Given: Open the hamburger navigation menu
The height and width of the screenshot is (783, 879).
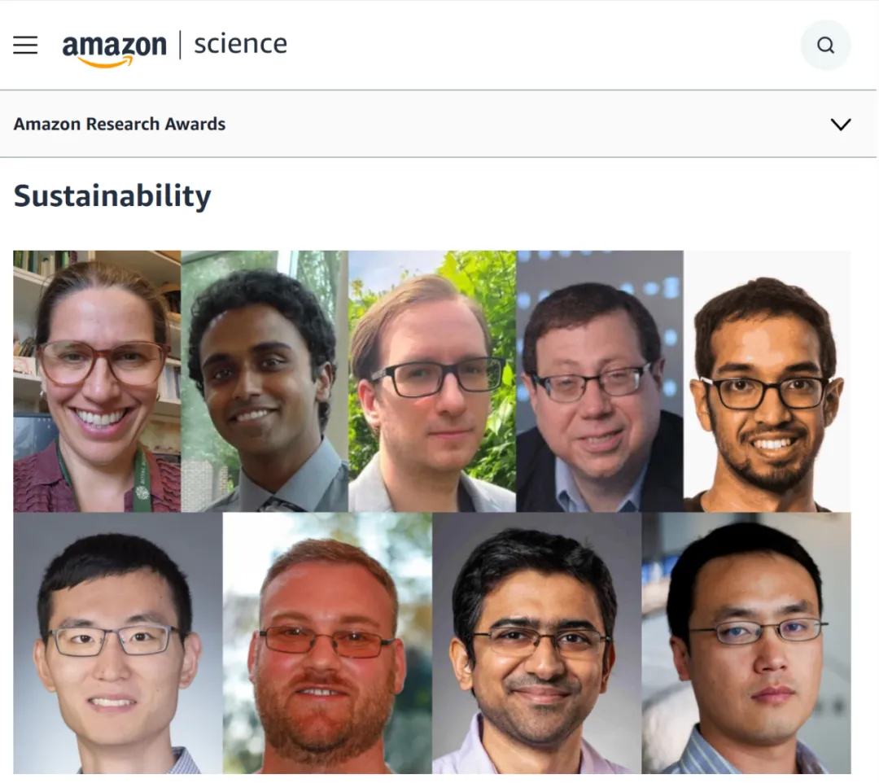Looking at the screenshot, I should click(x=25, y=45).
